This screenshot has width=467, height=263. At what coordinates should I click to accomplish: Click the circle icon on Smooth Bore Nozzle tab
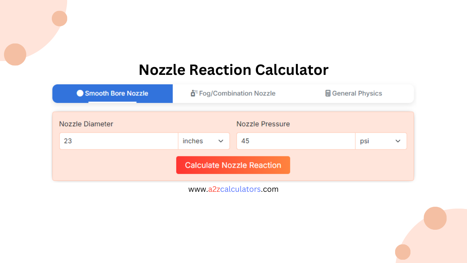(x=80, y=93)
